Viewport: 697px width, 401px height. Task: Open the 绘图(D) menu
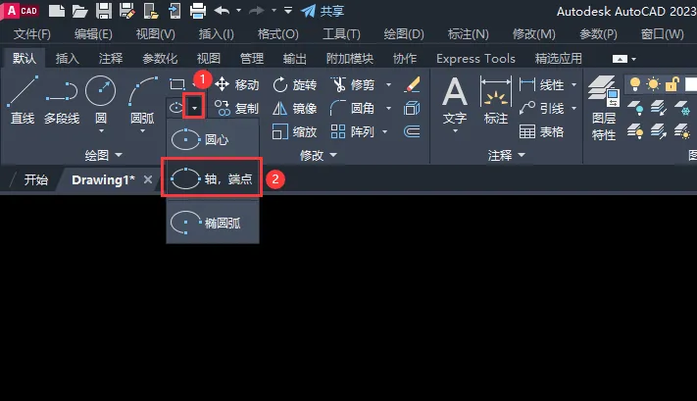point(404,34)
